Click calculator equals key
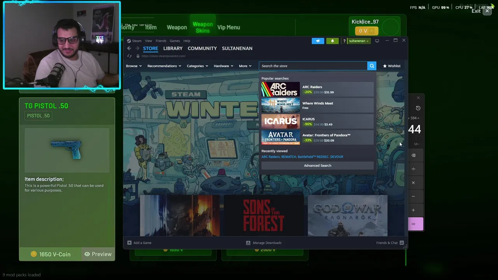Image resolution: width=498 pixels, height=280 pixels. coord(414,224)
